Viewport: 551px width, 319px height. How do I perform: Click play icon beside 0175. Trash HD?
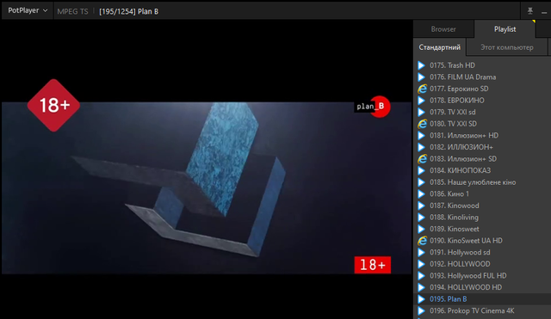[x=421, y=65]
